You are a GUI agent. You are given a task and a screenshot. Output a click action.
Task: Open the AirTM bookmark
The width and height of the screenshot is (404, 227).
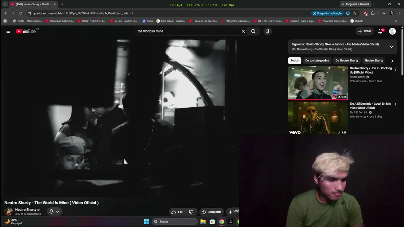(x=27, y=21)
